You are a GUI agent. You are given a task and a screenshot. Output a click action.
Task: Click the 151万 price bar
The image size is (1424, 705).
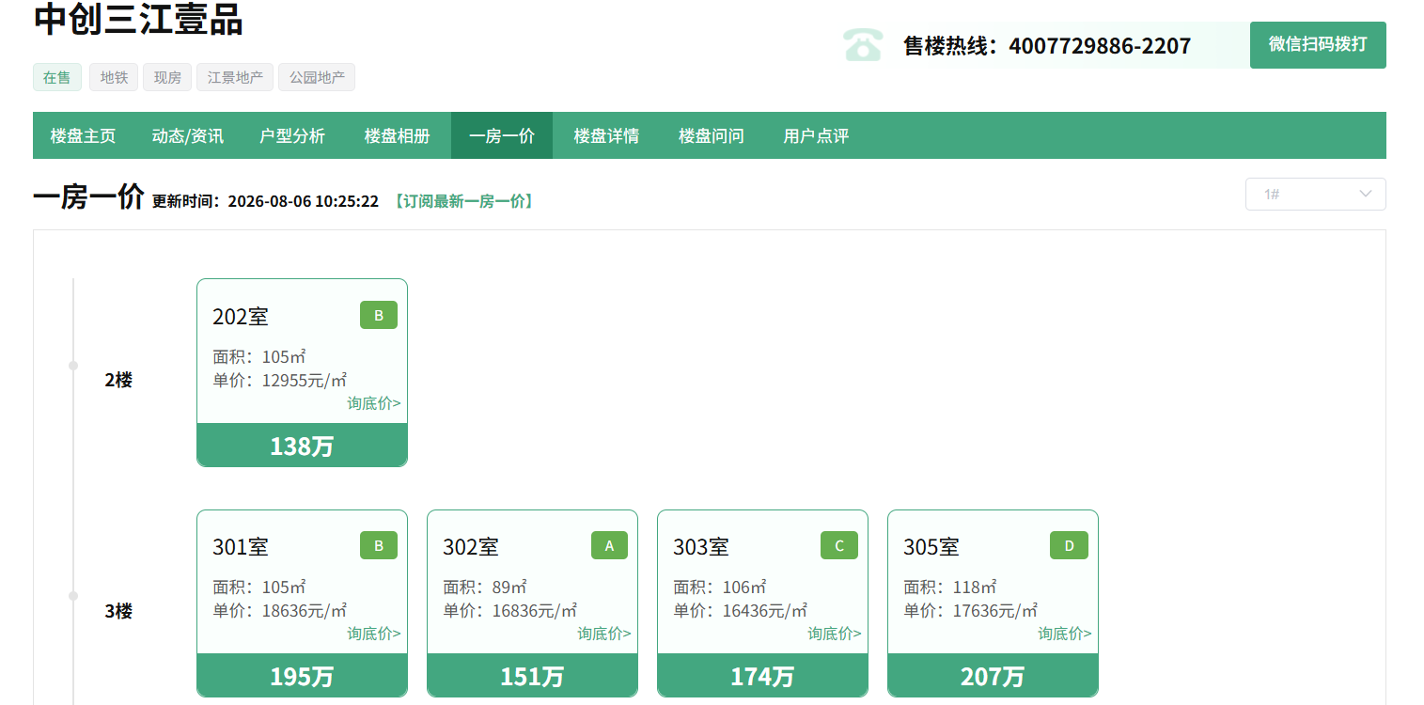[x=532, y=676]
